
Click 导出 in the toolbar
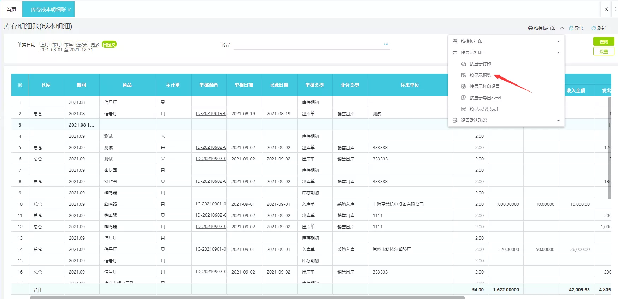pyautogui.click(x=578, y=28)
